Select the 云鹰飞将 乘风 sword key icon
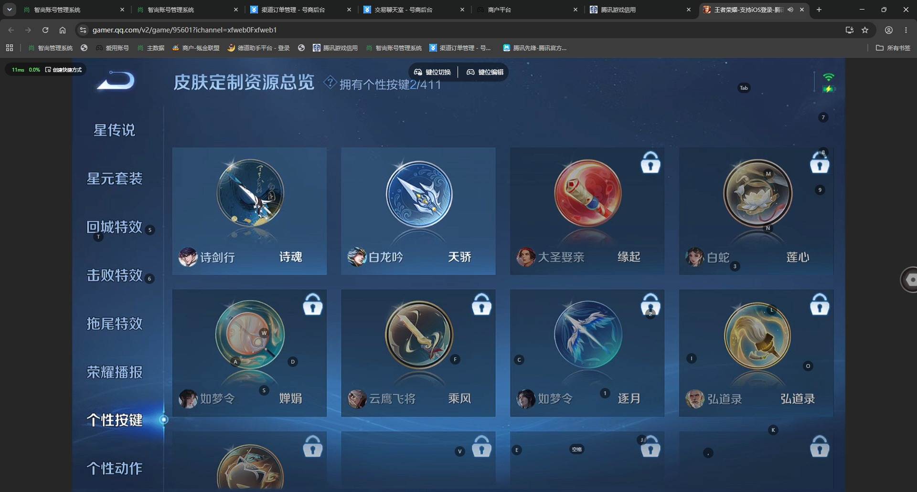 (419, 334)
